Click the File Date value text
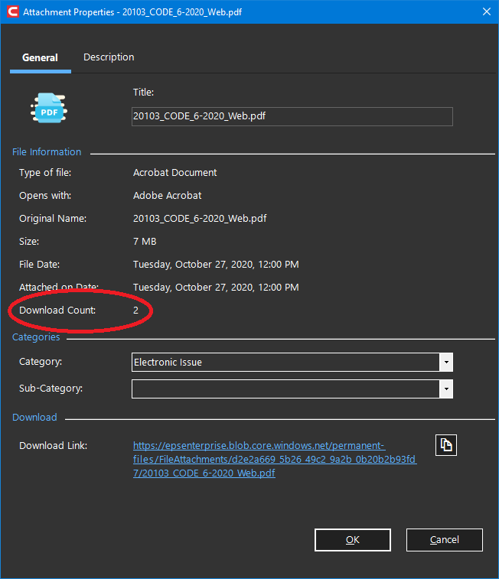The height and width of the screenshot is (579, 499). tap(216, 265)
